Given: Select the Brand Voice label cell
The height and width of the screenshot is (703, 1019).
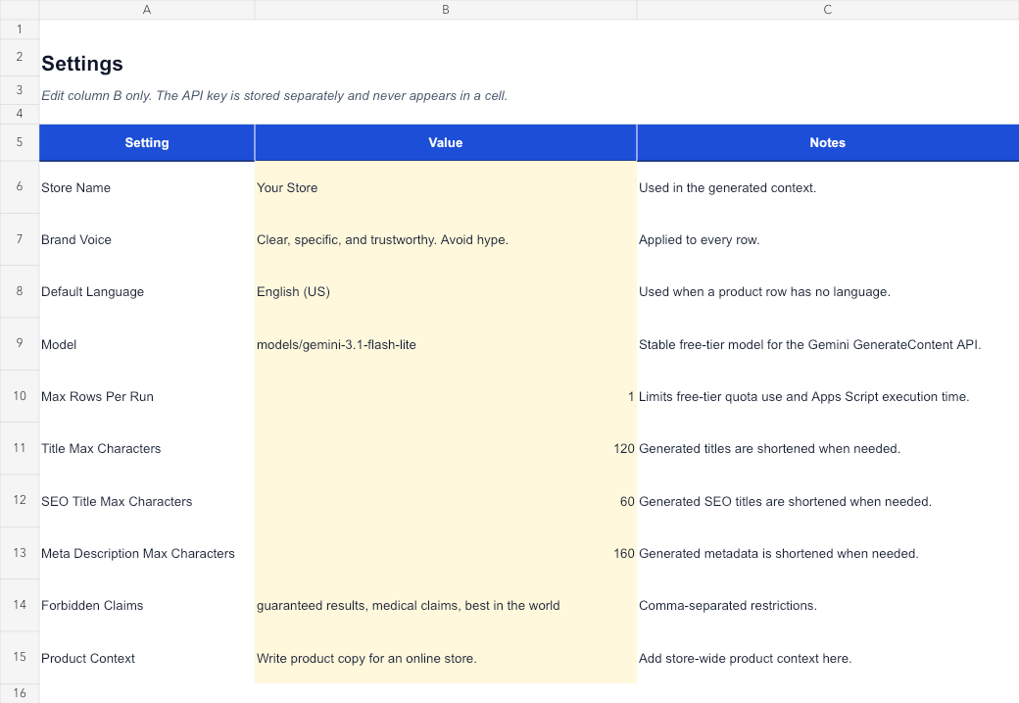Looking at the screenshot, I should click(x=147, y=239).
